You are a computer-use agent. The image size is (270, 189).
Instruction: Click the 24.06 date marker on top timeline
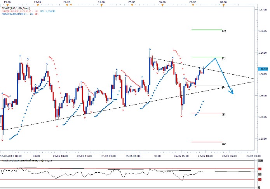coord(101,2)
